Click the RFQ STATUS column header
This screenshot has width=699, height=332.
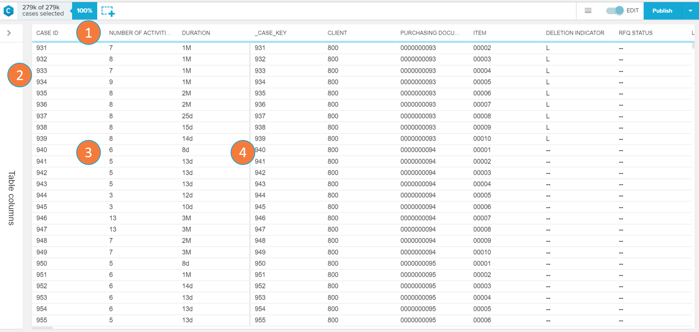click(635, 33)
